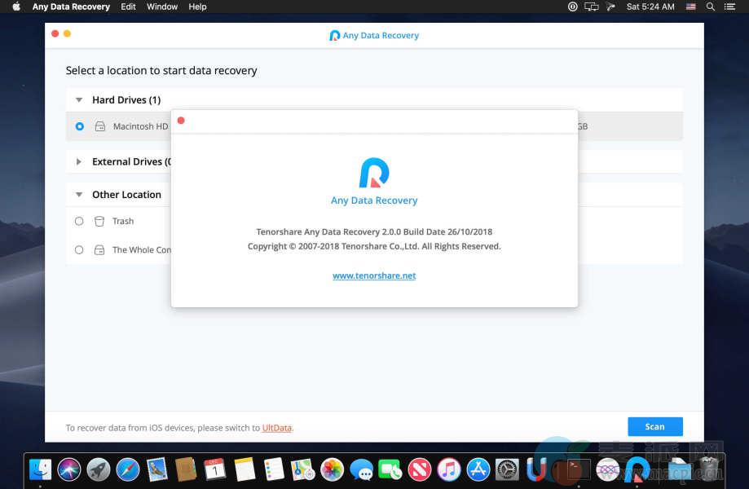The height and width of the screenshot is (489, 749).
Task: Close the About dialog with red button
Action: [181, 121]
